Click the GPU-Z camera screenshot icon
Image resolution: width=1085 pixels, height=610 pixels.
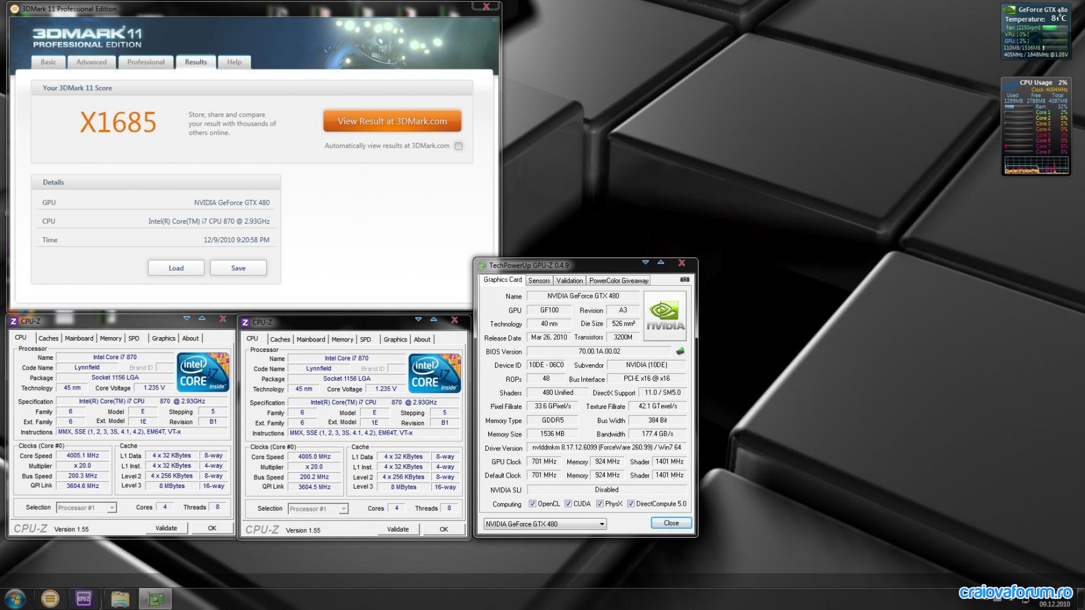(684, 280)
